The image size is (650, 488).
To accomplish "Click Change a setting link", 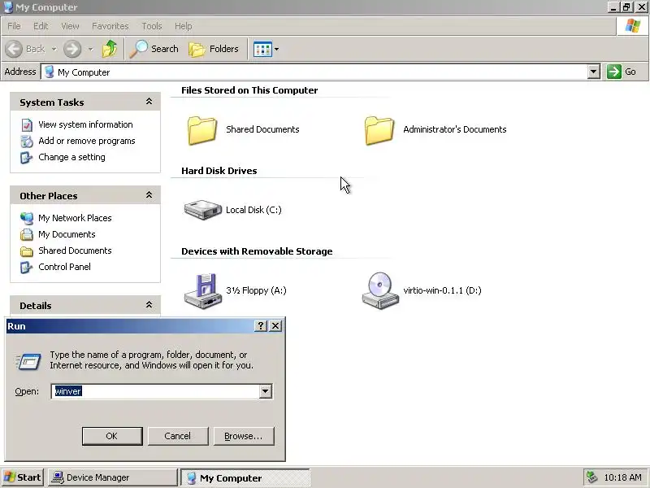I will coord(71,157).
